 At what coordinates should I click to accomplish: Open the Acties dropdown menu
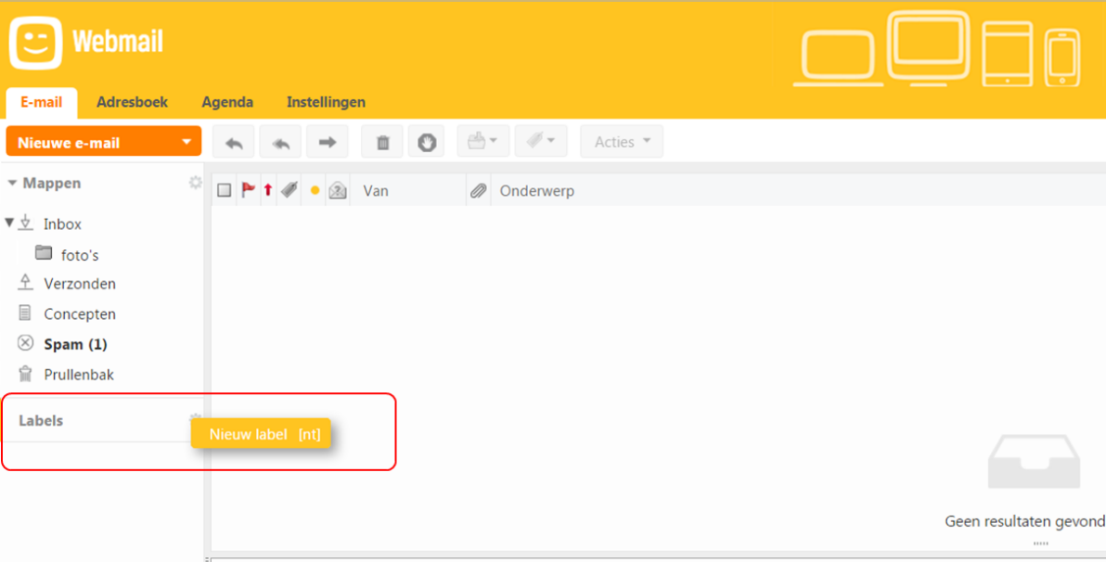coord(622,142)
